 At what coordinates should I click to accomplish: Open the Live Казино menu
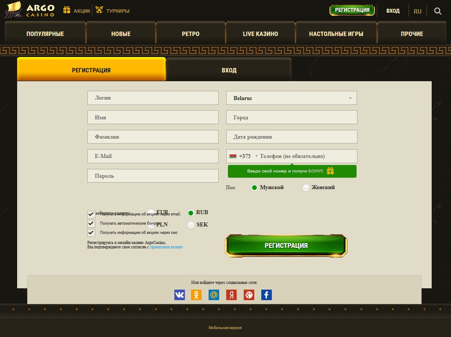260,34
